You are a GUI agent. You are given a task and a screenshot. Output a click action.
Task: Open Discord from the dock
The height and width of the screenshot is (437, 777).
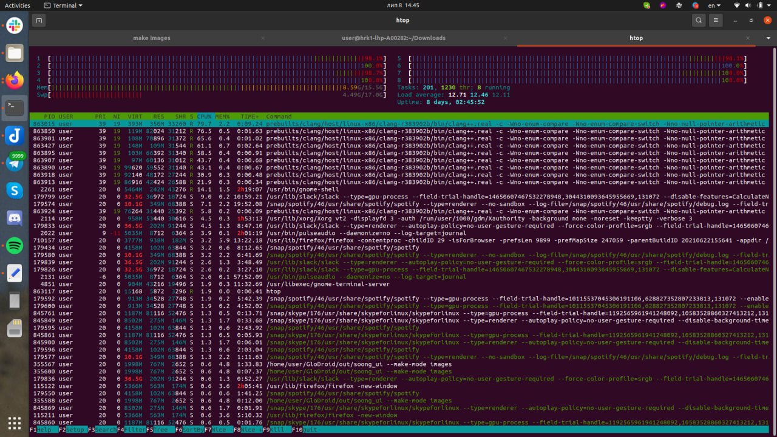15,218
